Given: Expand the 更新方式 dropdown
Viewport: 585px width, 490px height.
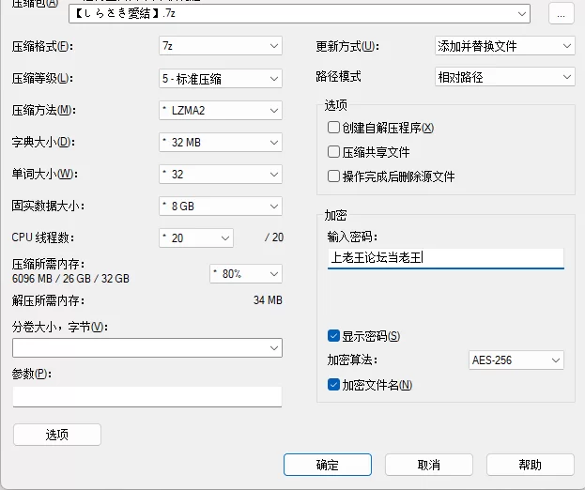Looking at the screenshot, I should 504,45.
